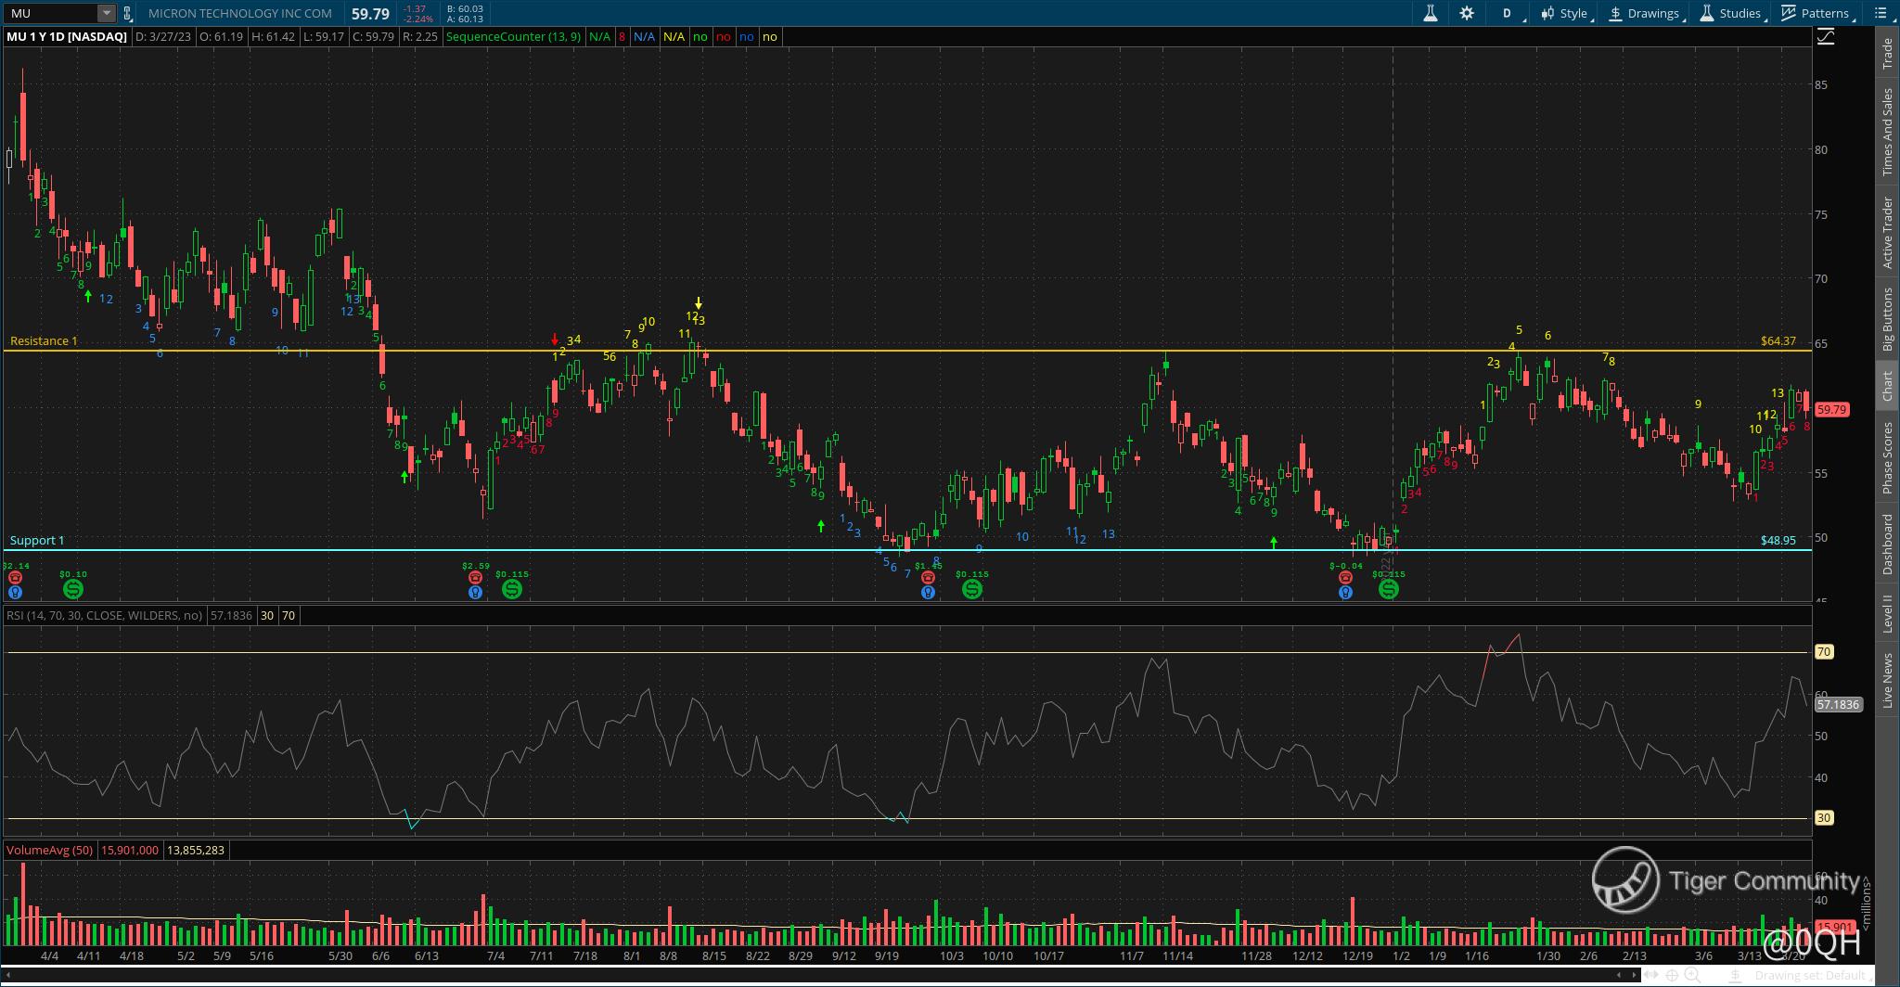Open the Times And Sales side tab
The image size is (1900, 987).
1887,132
